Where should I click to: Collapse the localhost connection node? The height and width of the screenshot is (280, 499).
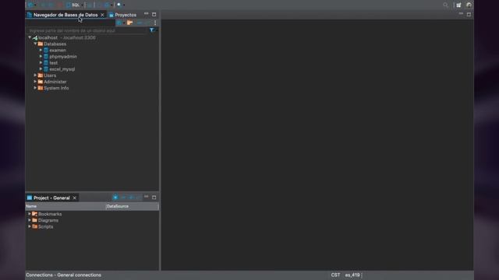pos(30,37)
